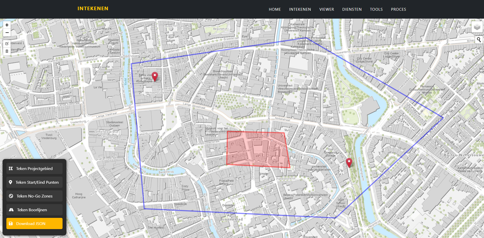484x238 pixels.
Task: Choose Teken Boorlijnen tool
Action: tap(34, 210)
